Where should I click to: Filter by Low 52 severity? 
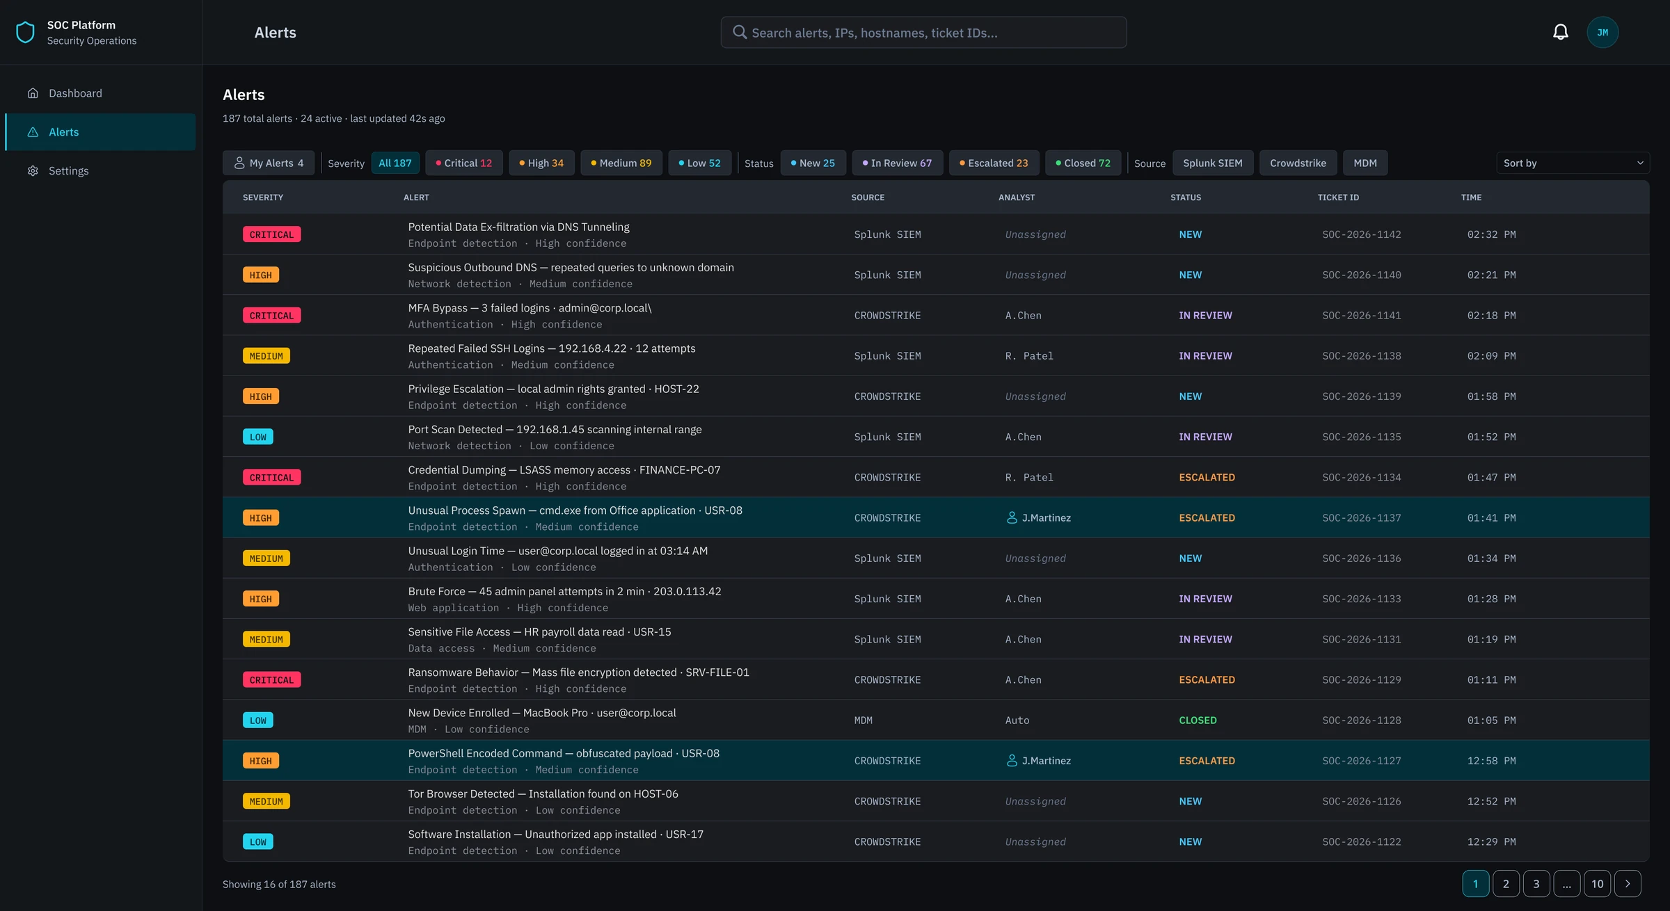(699, 163)
